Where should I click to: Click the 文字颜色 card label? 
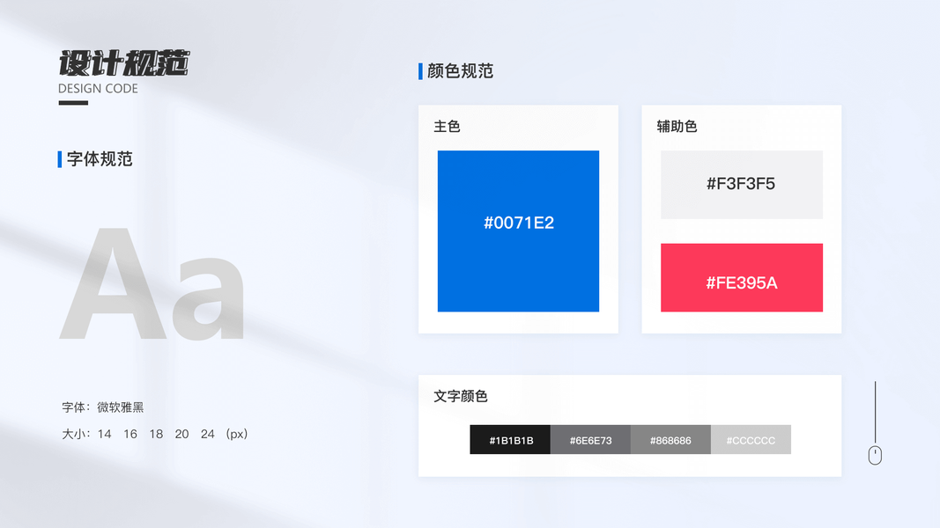pos(461,396)
